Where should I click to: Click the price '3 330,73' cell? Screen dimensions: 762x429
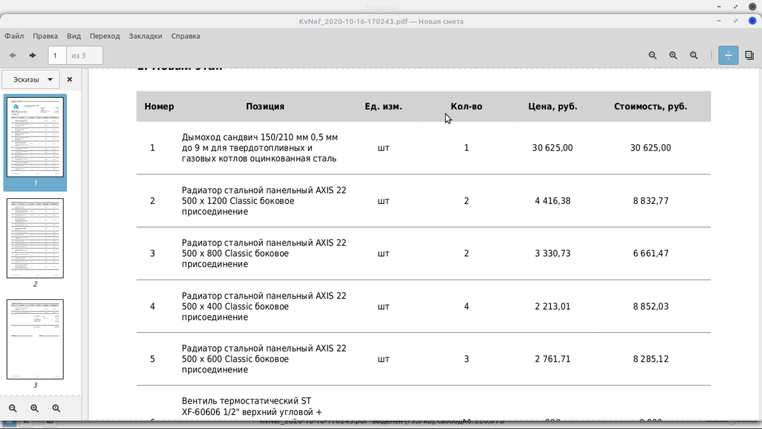click(x=552, y=254)
